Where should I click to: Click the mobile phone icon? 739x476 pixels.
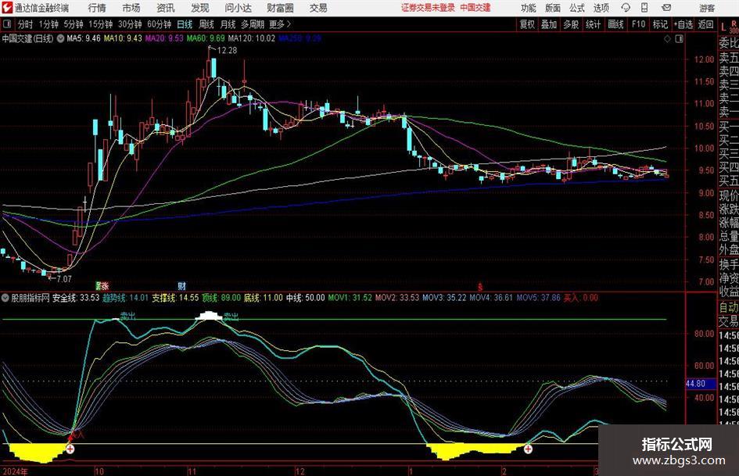click(x=644, y=8)
